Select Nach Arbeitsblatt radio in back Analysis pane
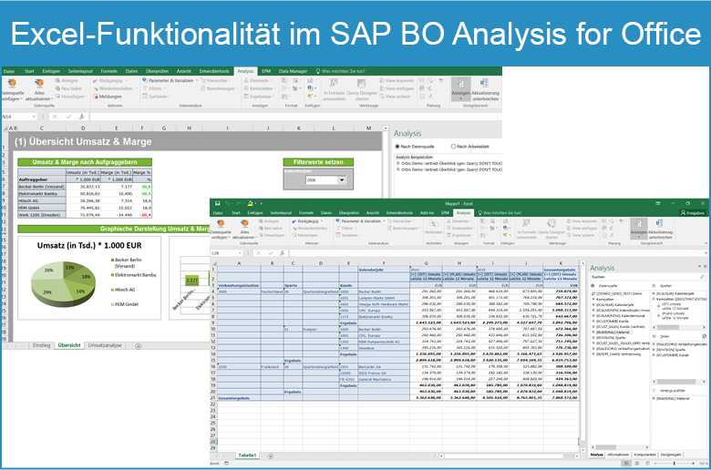This screenshot has height=470, width=711. [x=453, y=147]
